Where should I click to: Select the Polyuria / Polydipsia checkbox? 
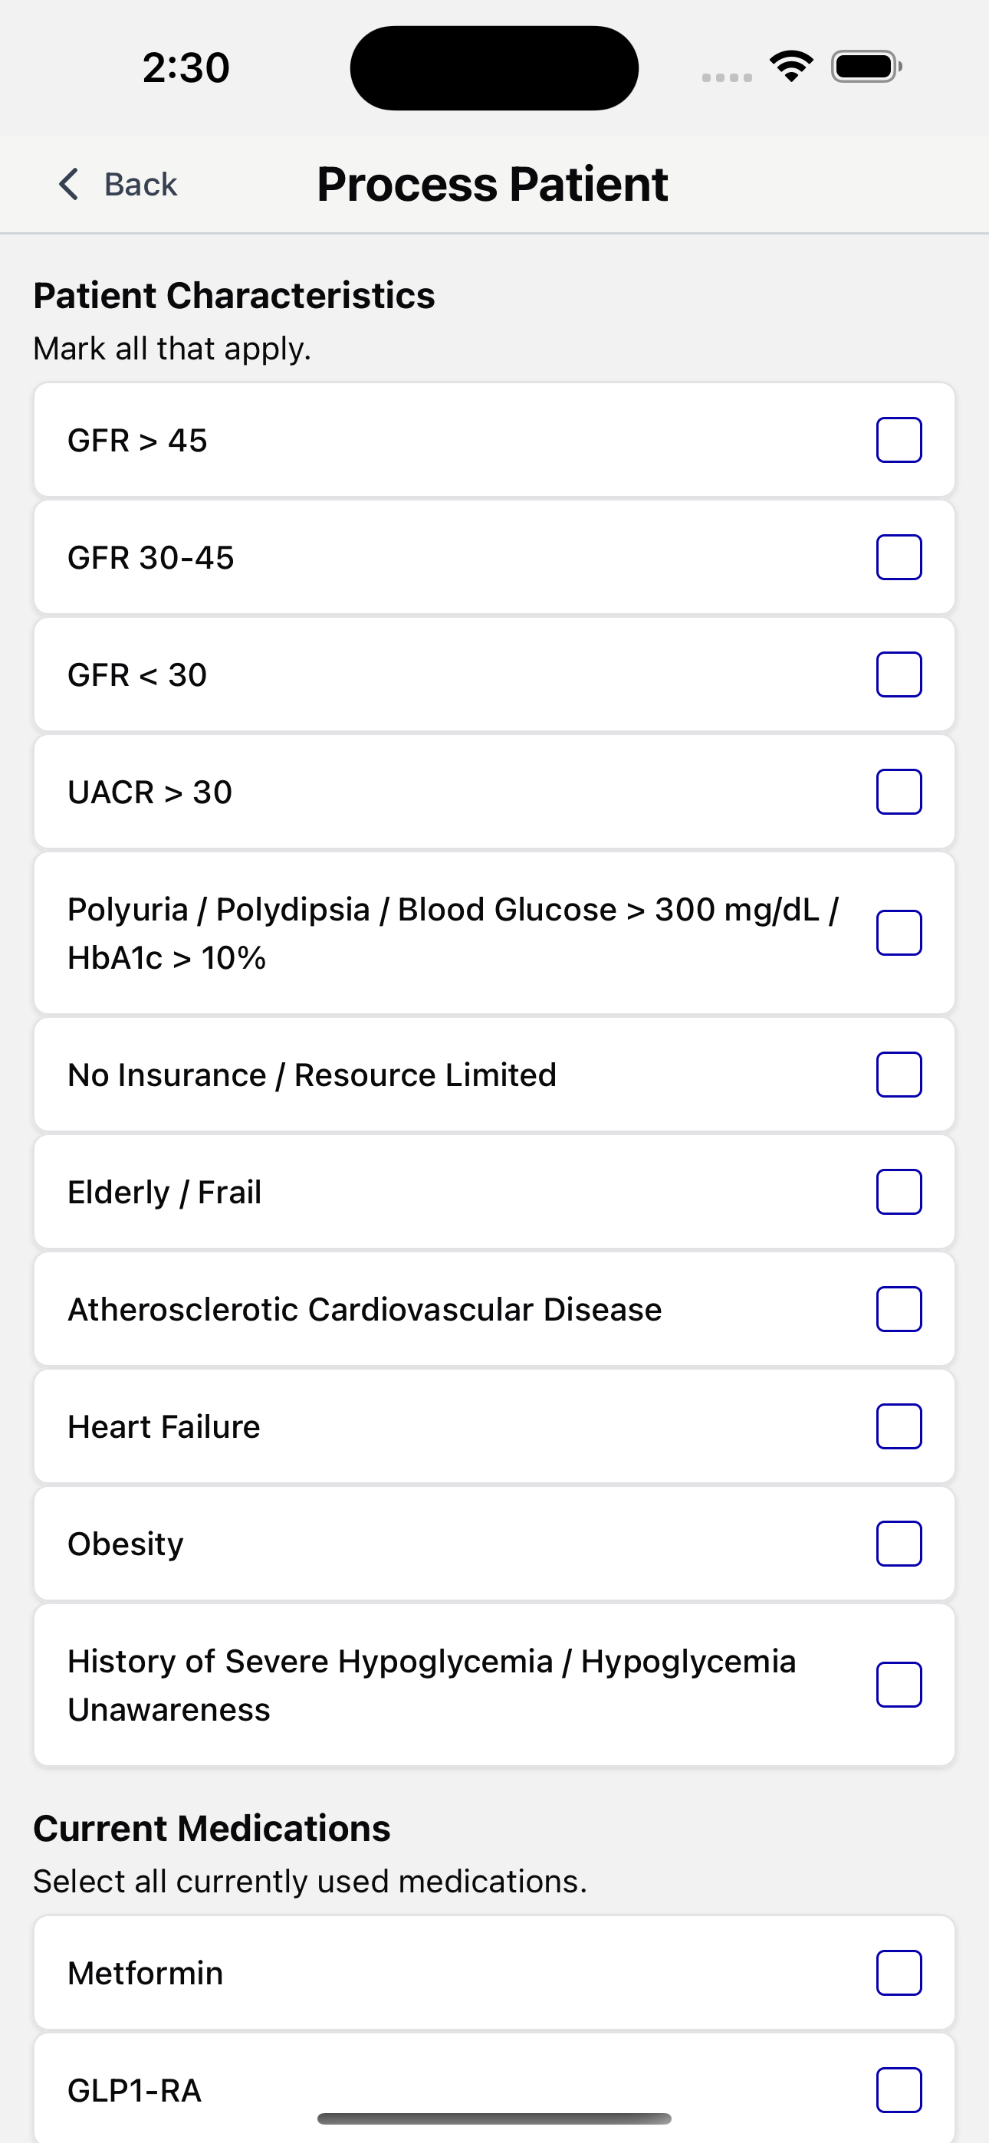click(x=899, y=933)
